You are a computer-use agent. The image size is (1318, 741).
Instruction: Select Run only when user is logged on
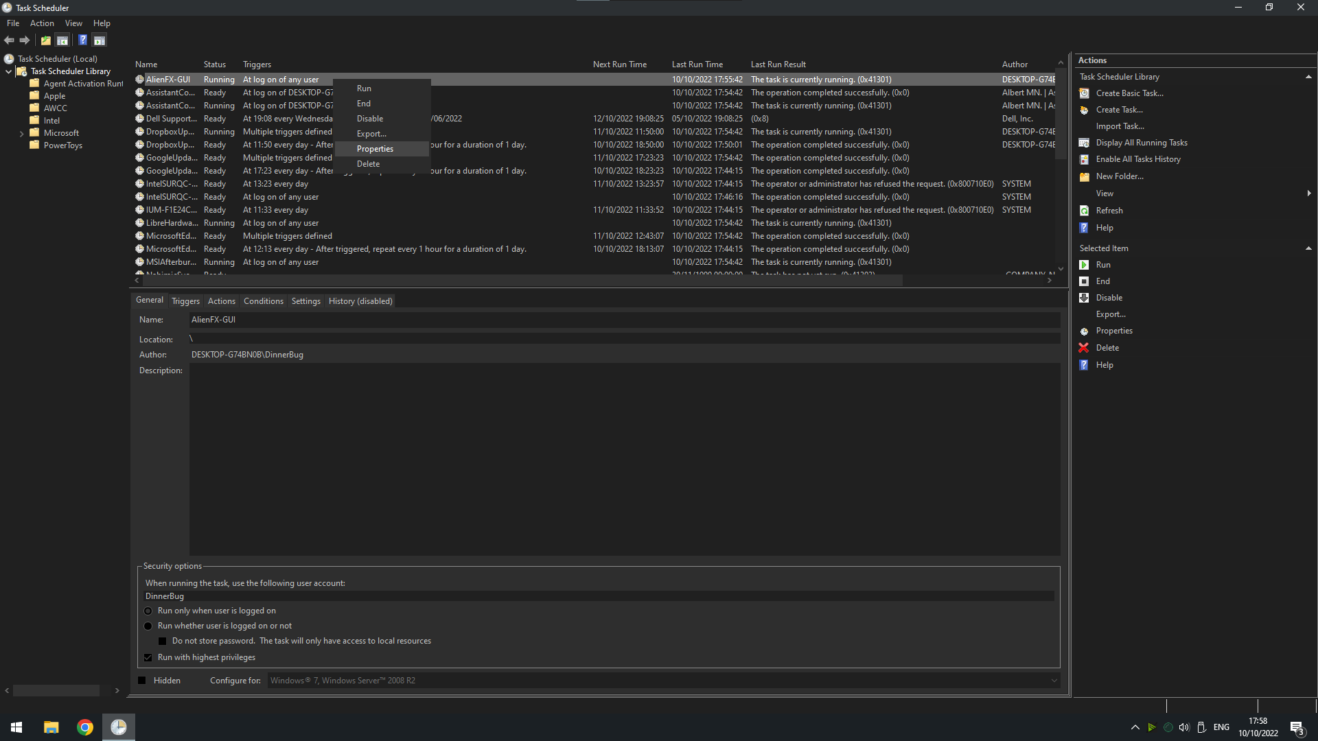click(148, 611)
